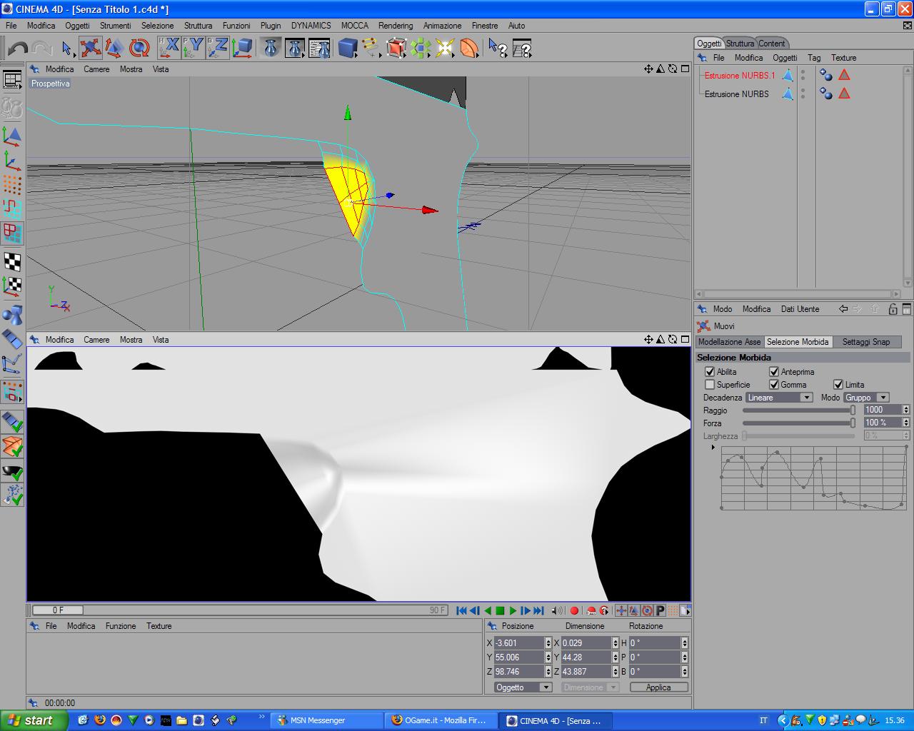Open the Oggetto coordinate dropdown

pyautogui.click(x=523, y=687)
